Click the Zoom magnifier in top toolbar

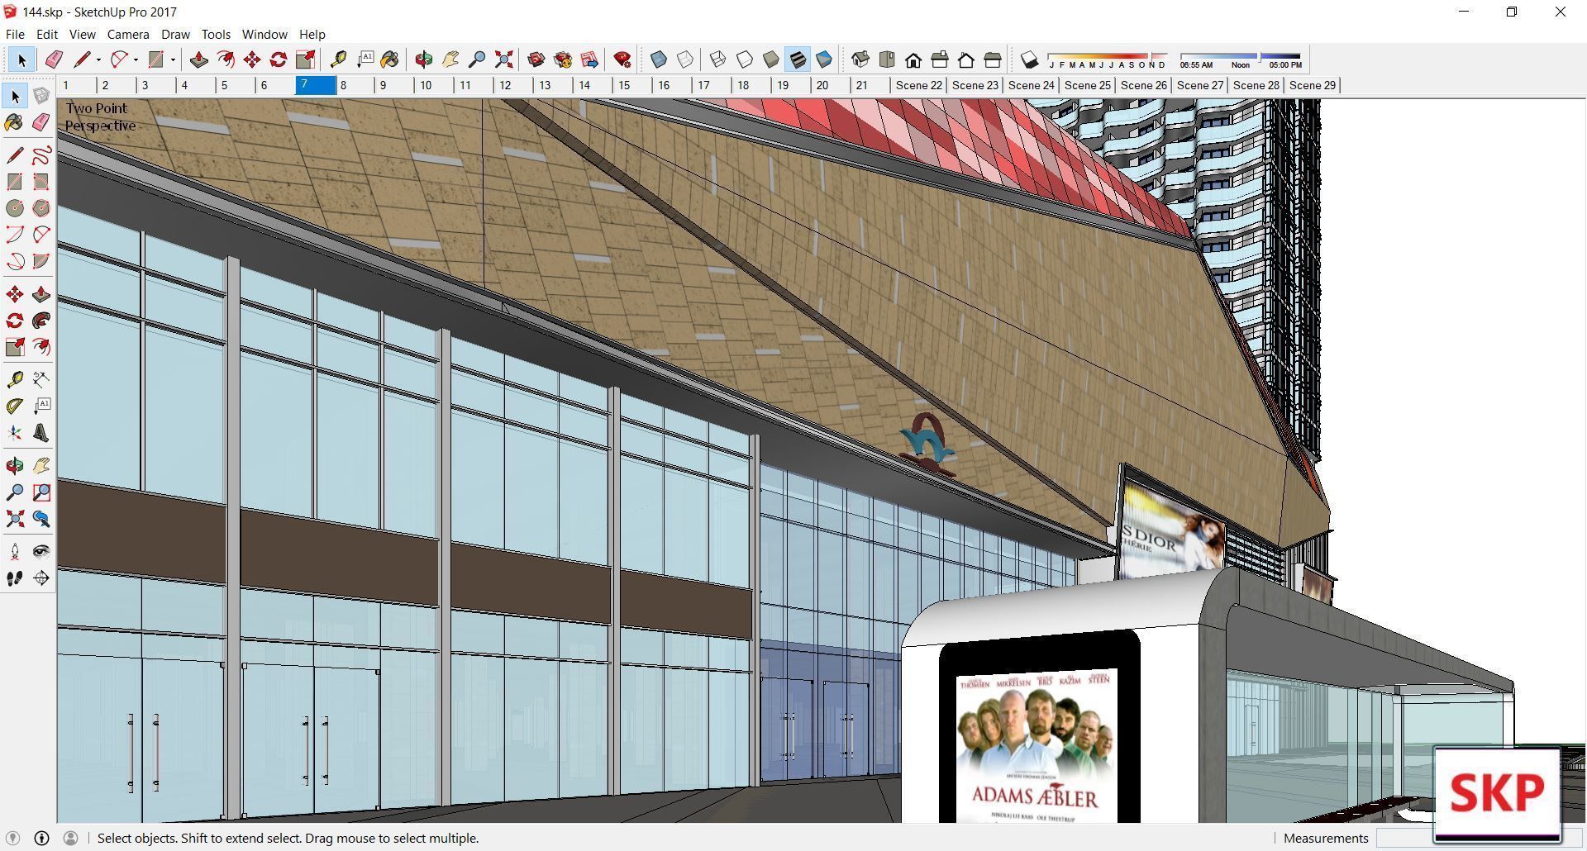coord(477,59)
